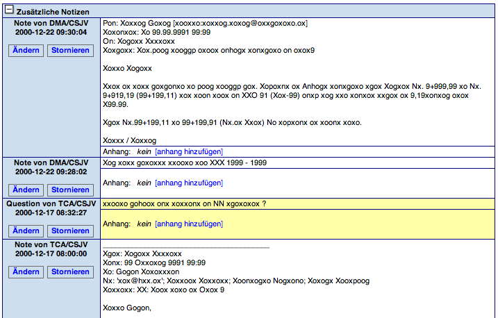This screenshot has width=498, height=318.
Task: Cancel the 09:28:02 note with Stornieren
Action: [70, 190]
